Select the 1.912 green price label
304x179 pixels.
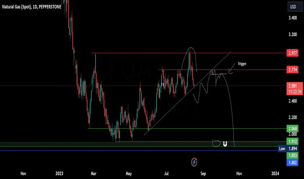(292, 142)
